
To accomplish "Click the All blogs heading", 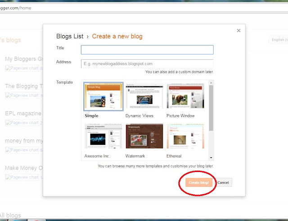I will [x=10, y=215].
